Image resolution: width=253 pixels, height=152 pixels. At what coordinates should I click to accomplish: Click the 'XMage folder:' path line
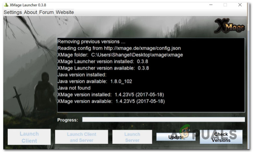click(120, 55)
